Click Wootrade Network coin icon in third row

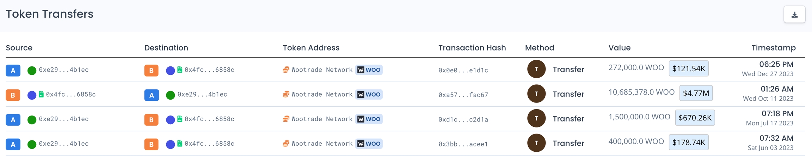(286, 119)
